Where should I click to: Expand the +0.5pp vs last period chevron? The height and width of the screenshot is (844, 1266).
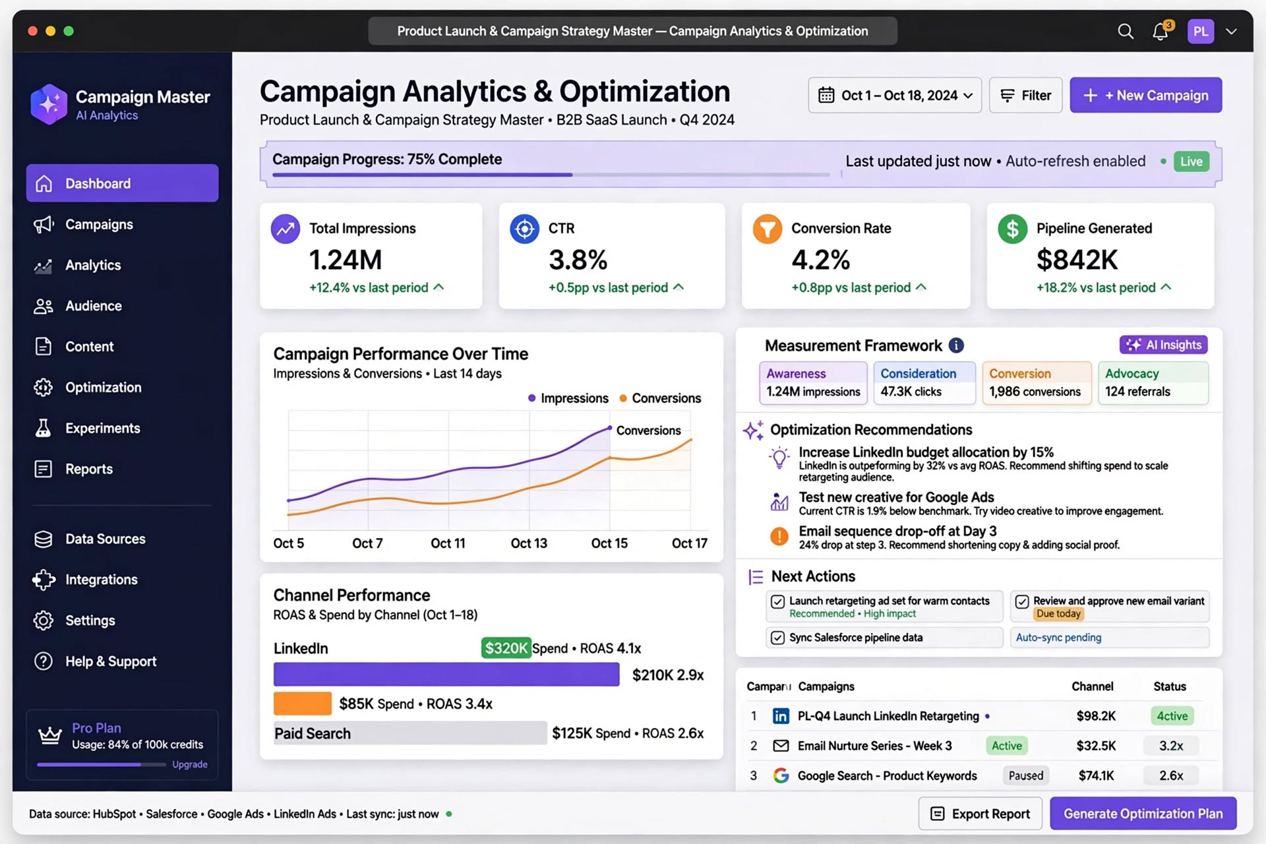point(678,287)
